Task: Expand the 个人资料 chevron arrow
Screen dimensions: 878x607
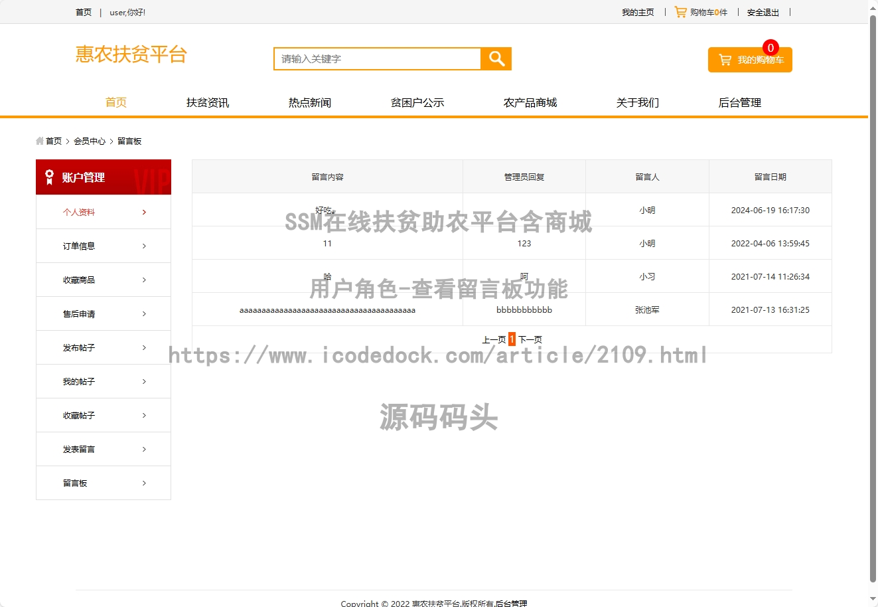Action: coord(144,212)
